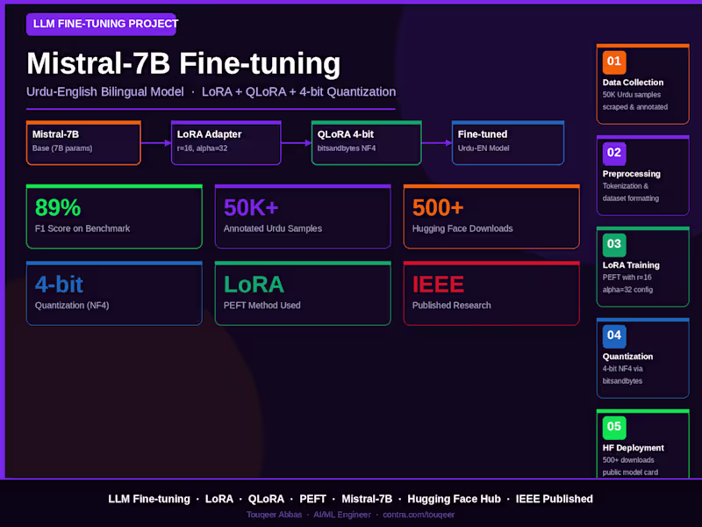Viewport: 702px width, 527px height.
Task: Click the purple 02 step badge
Action: [x=613, y=154]
